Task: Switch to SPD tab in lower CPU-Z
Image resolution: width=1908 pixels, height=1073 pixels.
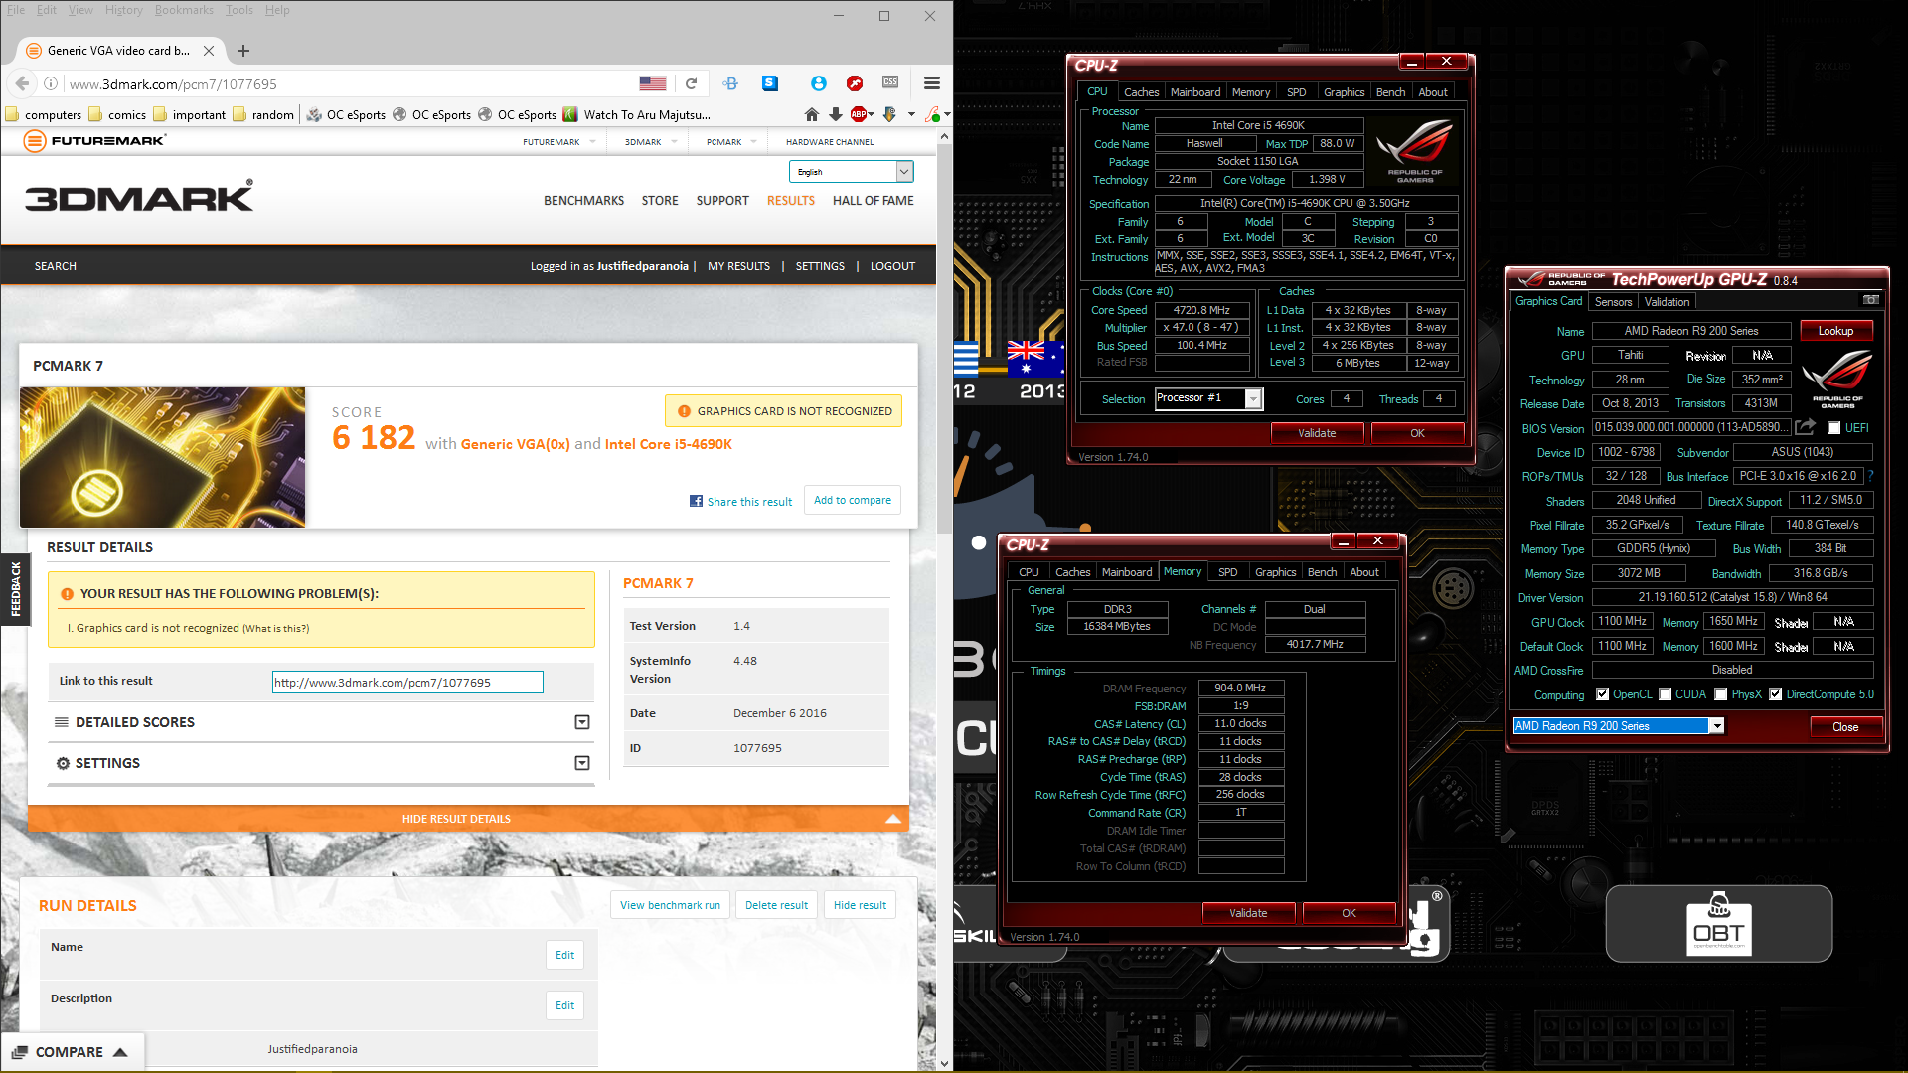Action: click(x=1227, y=572)
